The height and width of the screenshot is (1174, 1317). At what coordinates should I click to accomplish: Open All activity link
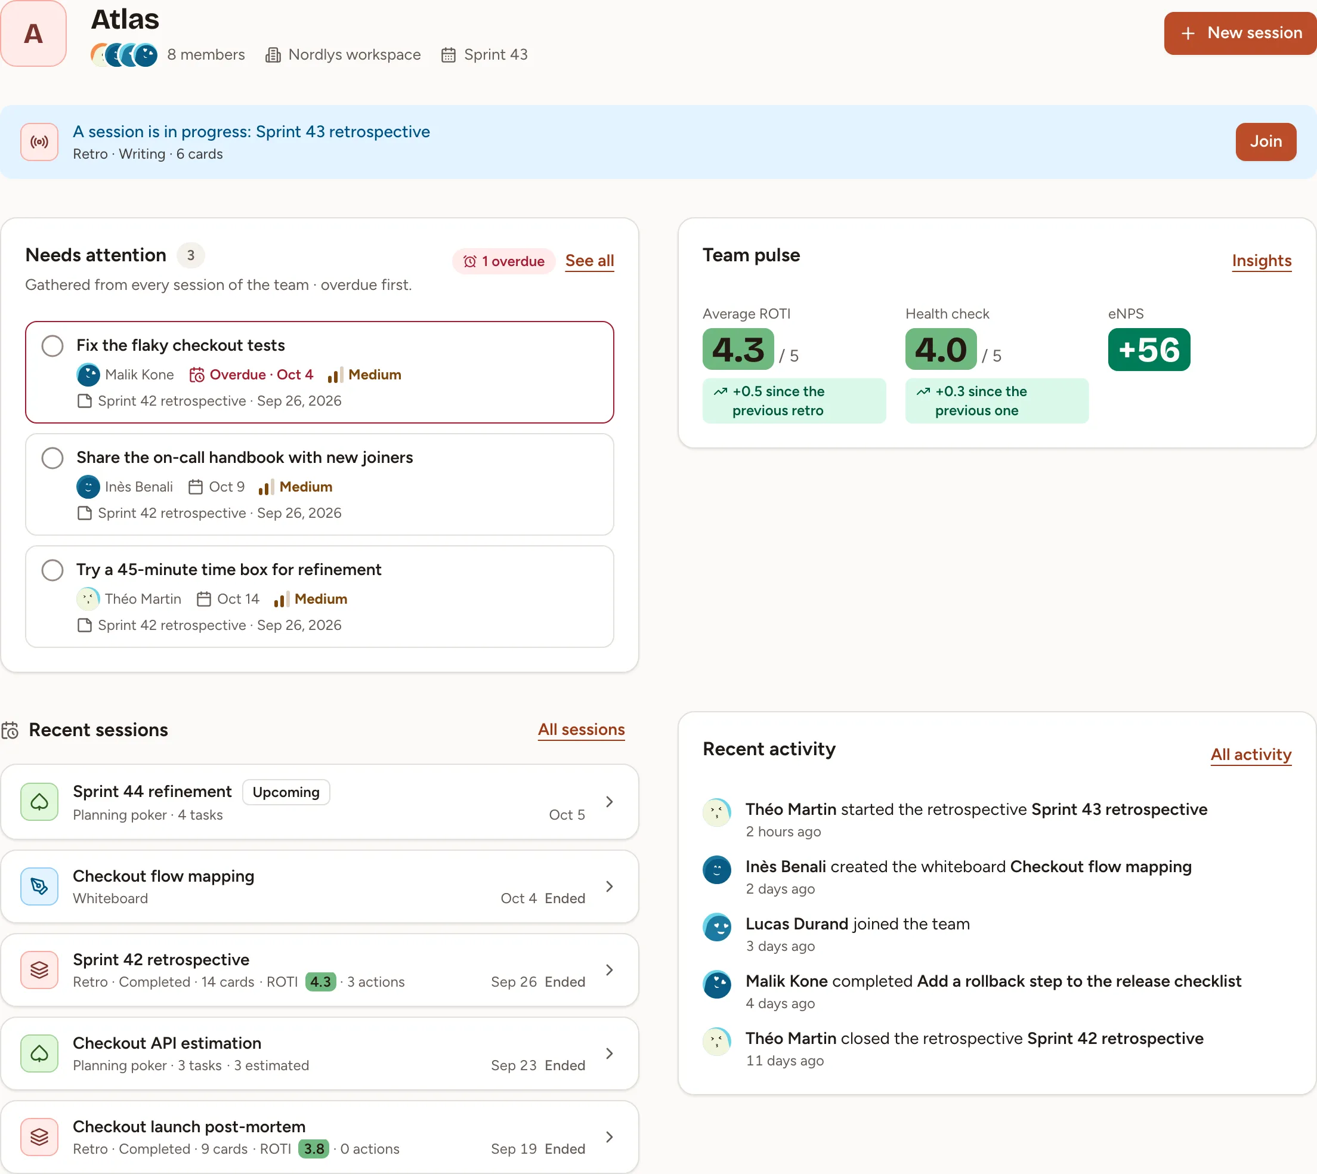coord(1251,755)
